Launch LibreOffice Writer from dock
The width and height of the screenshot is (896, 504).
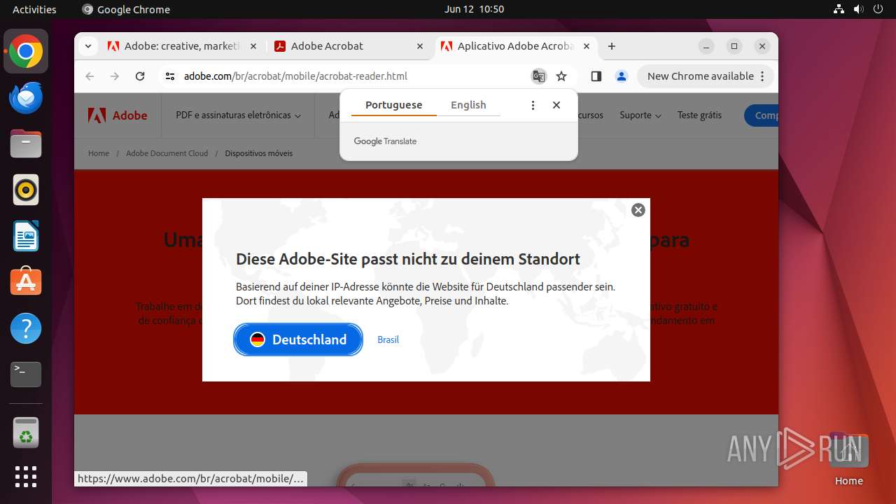26,236
